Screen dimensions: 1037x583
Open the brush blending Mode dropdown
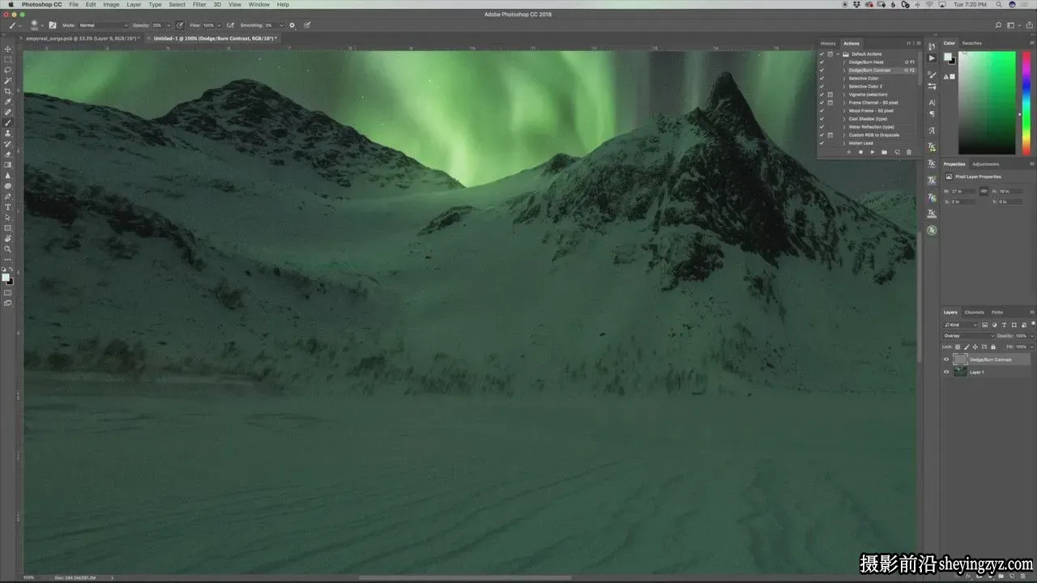tap(104, 25)
